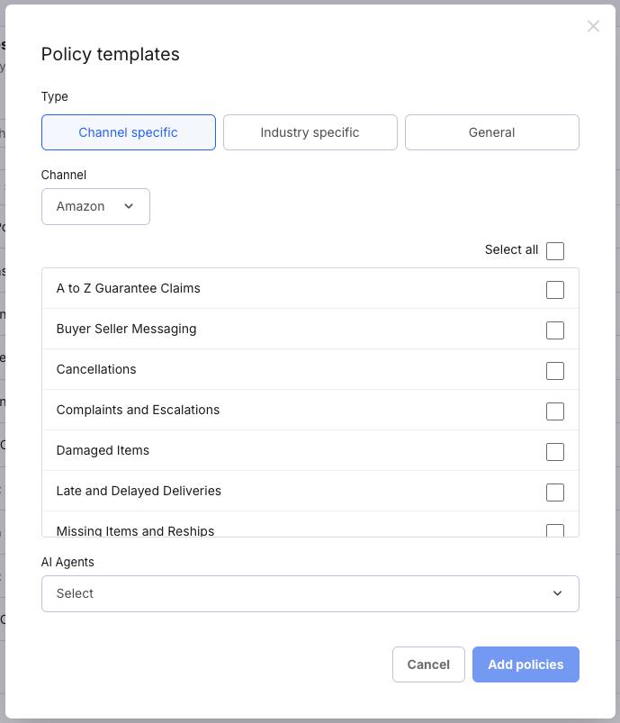Click the Damaged Items policy name
This screenshot has height=723, width=620.
coord(103,450)
